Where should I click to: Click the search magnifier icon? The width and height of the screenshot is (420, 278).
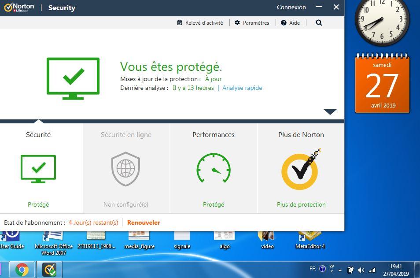[319, 23]
